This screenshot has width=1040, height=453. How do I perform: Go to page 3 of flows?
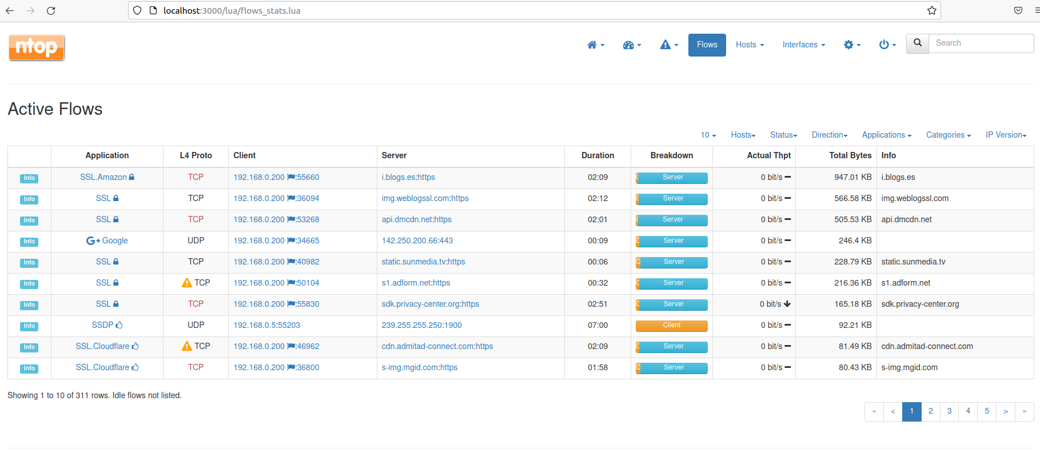(949, 411)
